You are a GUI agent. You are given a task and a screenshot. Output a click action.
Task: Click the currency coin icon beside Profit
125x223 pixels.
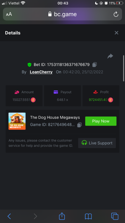(111, 100)
